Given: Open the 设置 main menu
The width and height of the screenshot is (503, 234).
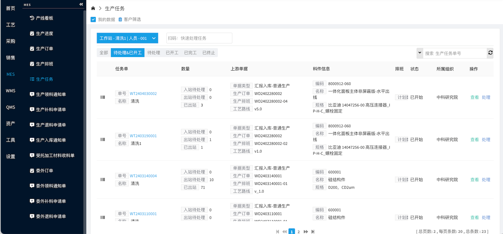Looking at the screenshot, I should pyautogui.click(x=11, y=156).
